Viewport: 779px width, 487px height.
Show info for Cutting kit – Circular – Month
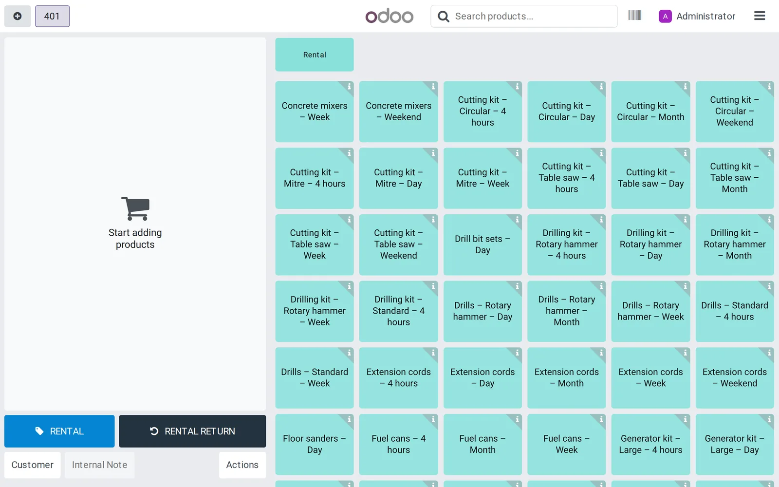click(685, 86)
